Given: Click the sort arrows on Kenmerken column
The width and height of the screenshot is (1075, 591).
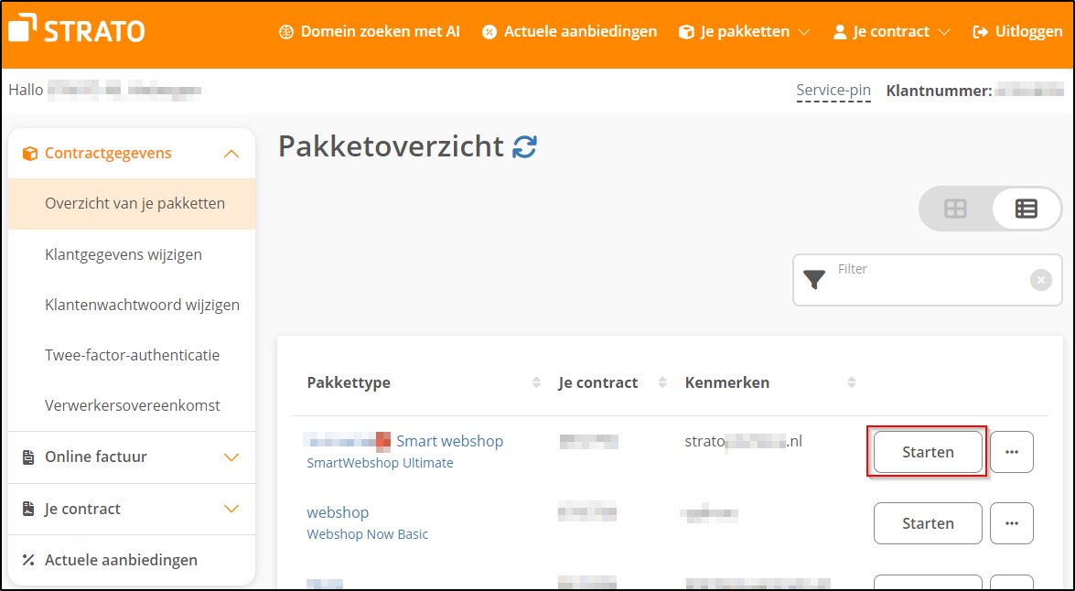Looking at the screenshot, I should (x=851, y=382).
